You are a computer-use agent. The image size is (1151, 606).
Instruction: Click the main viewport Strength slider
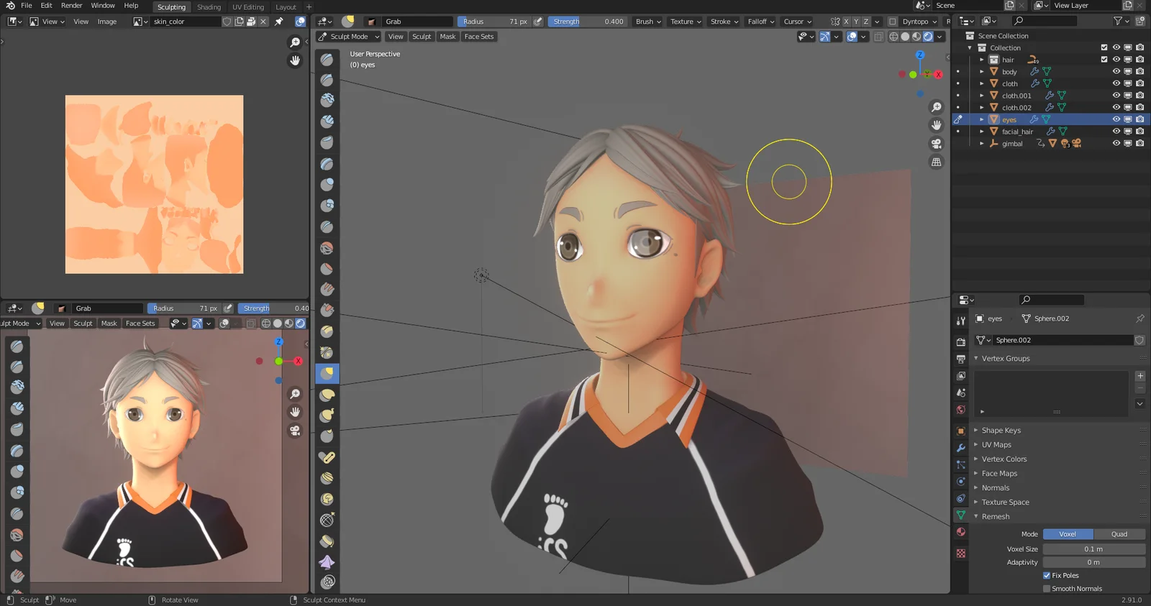pos(587,22)
